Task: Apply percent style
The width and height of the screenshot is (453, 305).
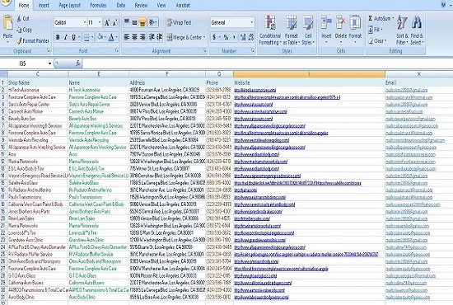Action: point(226,37)
